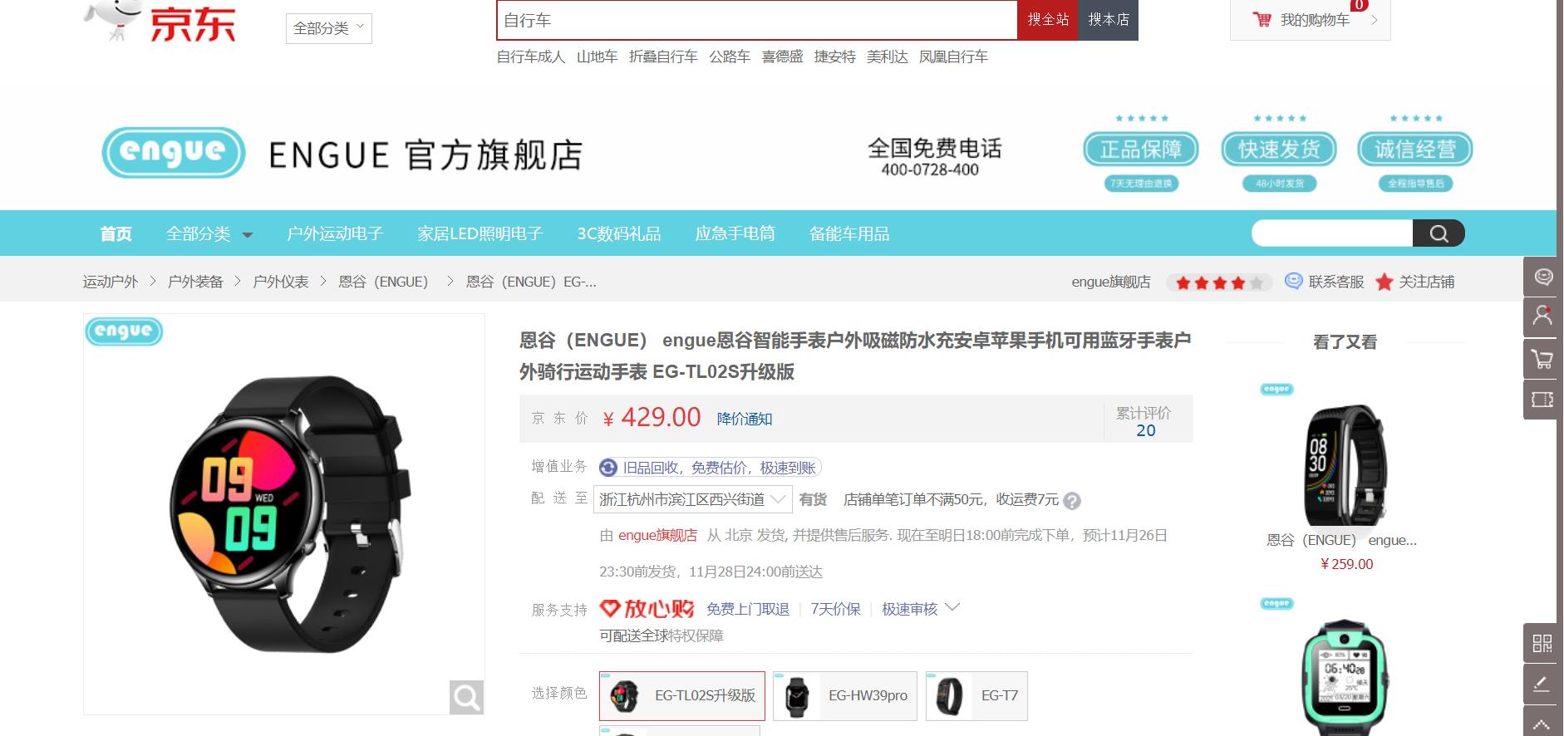Open the user account sidebar icon
The width and height of the screenshot is (1564, 736).
tap(1542, 316)
